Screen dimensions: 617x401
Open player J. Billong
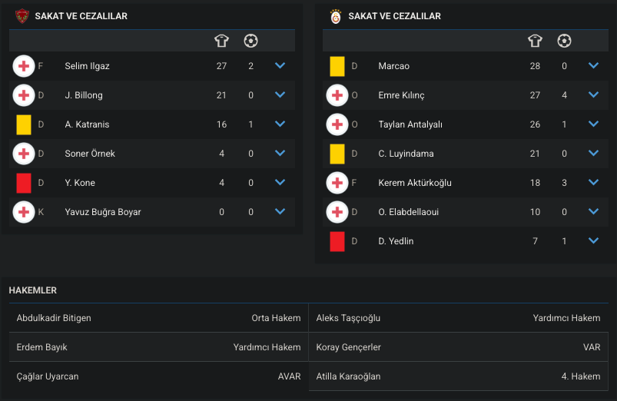tap(84, 95)
